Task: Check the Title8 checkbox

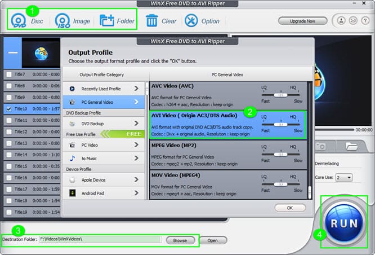Action: click(9, 86)
